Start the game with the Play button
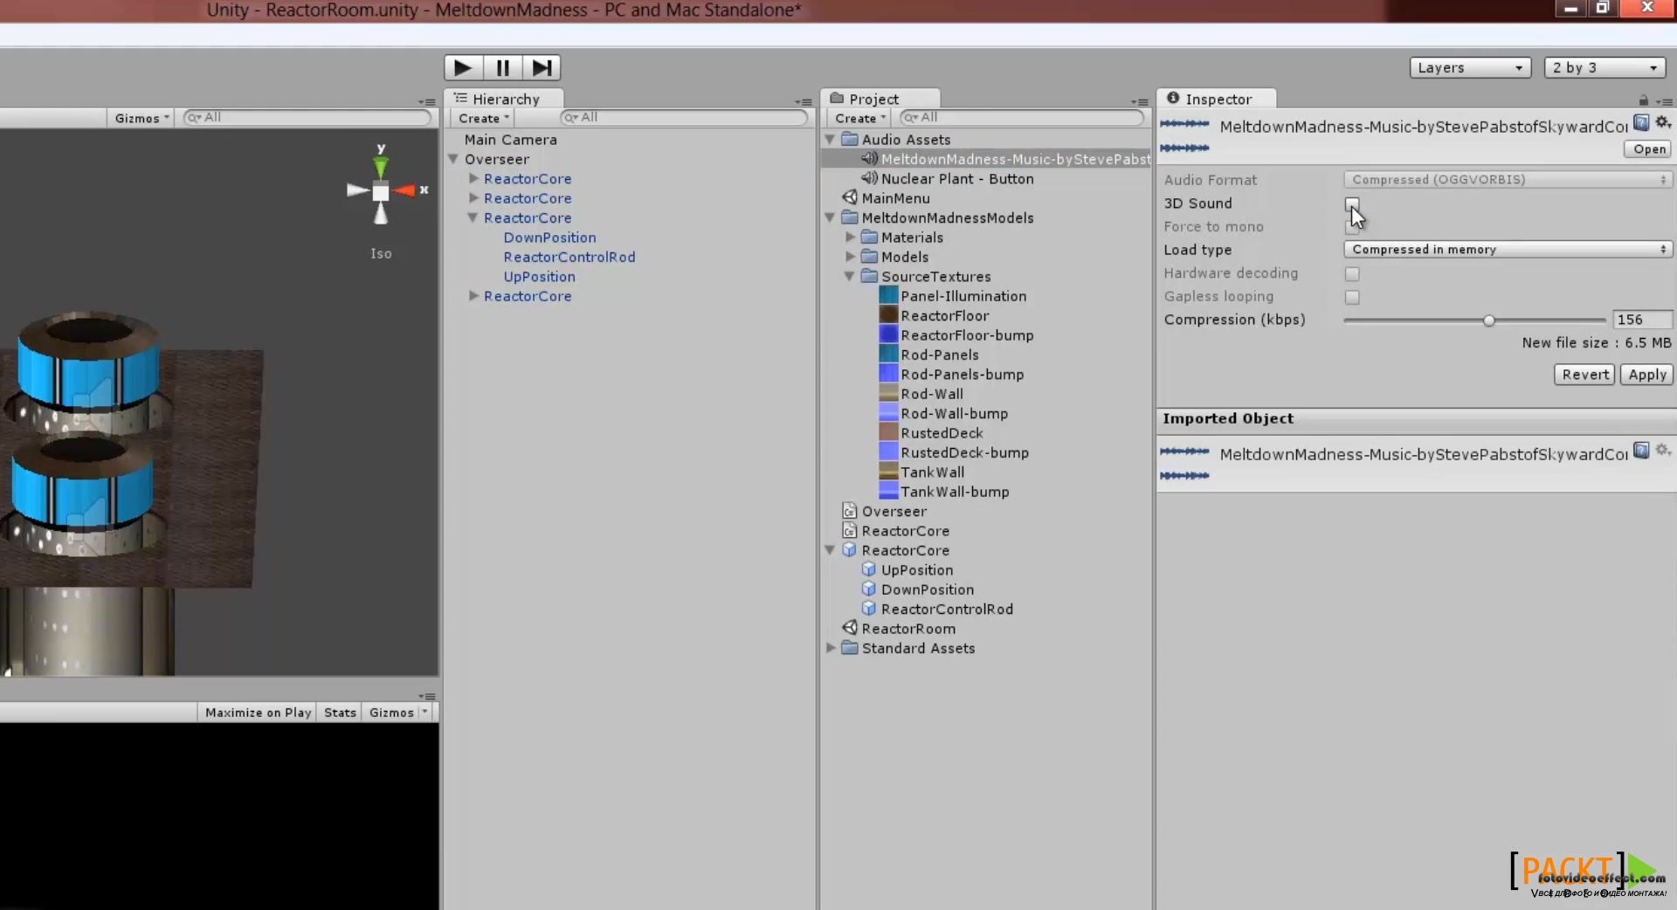Image resolution: width=1677 pixels, height=910 pixels. [x=463, y=67]
